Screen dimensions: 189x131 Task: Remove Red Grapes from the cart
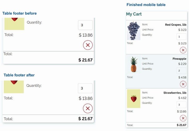point(183,50)
